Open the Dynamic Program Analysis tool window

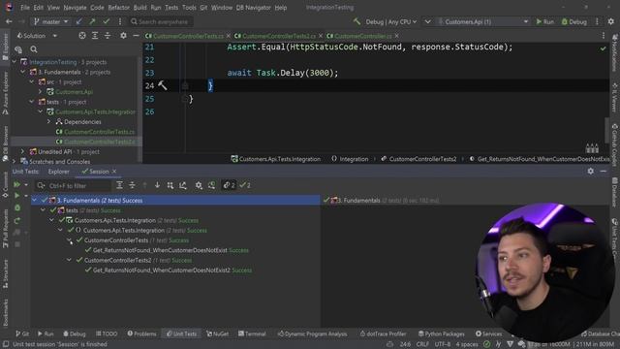click(312, 333)
